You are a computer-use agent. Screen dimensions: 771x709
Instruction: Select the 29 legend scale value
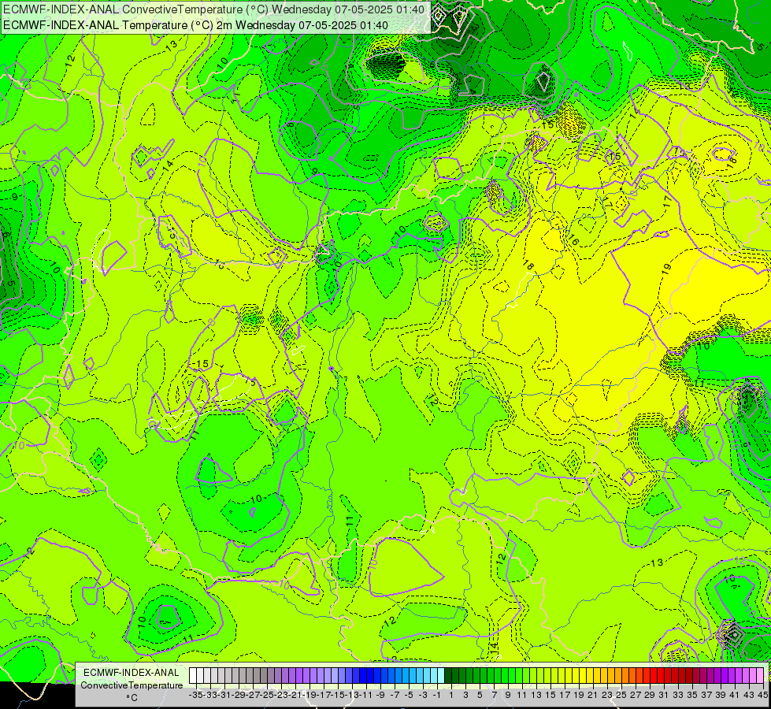(x=650, y=695)
